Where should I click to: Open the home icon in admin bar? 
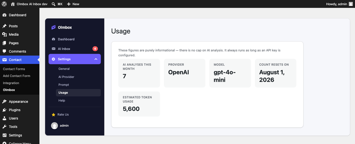13,4
